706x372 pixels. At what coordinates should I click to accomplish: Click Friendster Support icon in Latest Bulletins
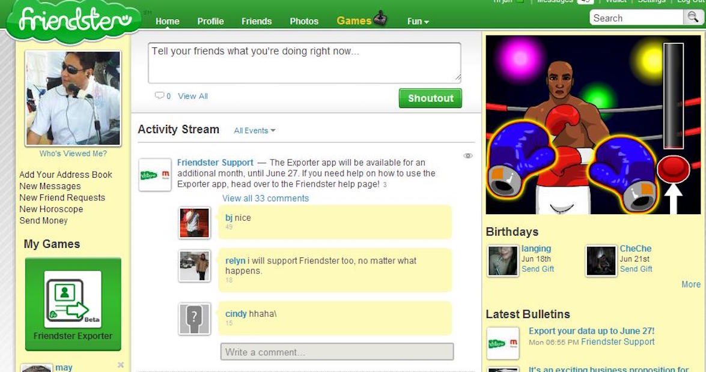point(503,343)
